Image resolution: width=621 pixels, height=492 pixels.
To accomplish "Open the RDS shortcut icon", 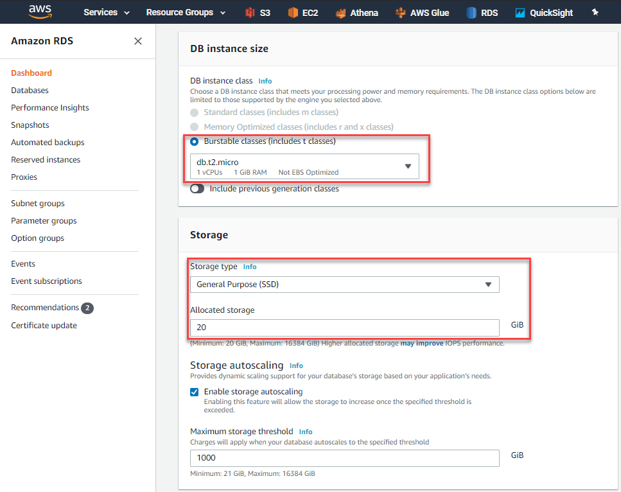I will pos(471,13).
